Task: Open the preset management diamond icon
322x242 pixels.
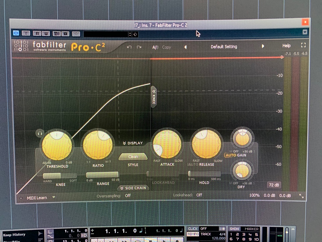Action: (x=135, y=34)
